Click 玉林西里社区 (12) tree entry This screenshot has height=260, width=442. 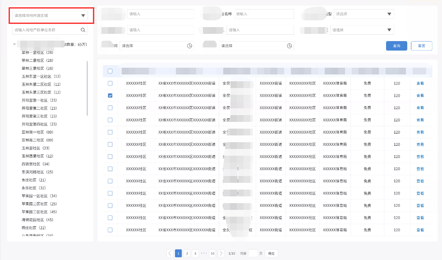pos(37,156)
